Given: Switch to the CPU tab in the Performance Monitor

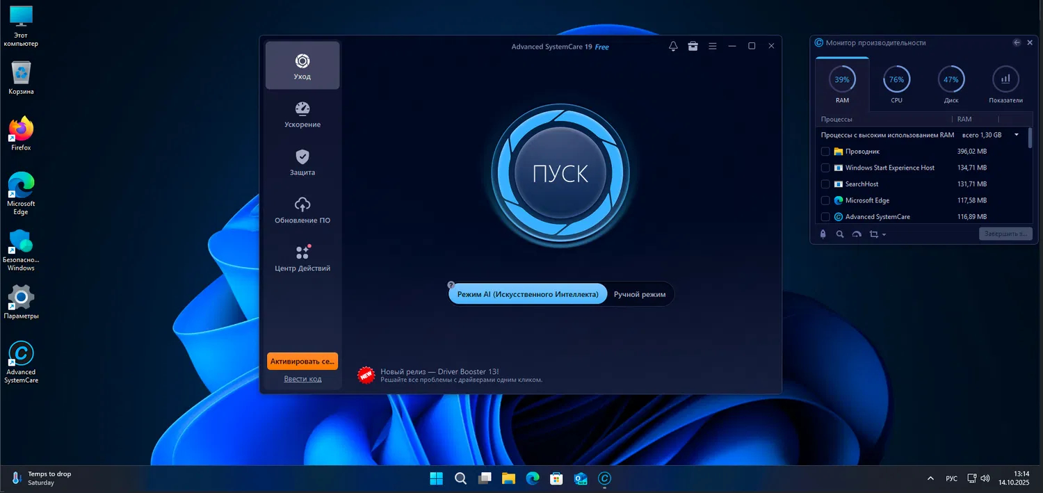Looking at the screenshot, I should point(896,85).
